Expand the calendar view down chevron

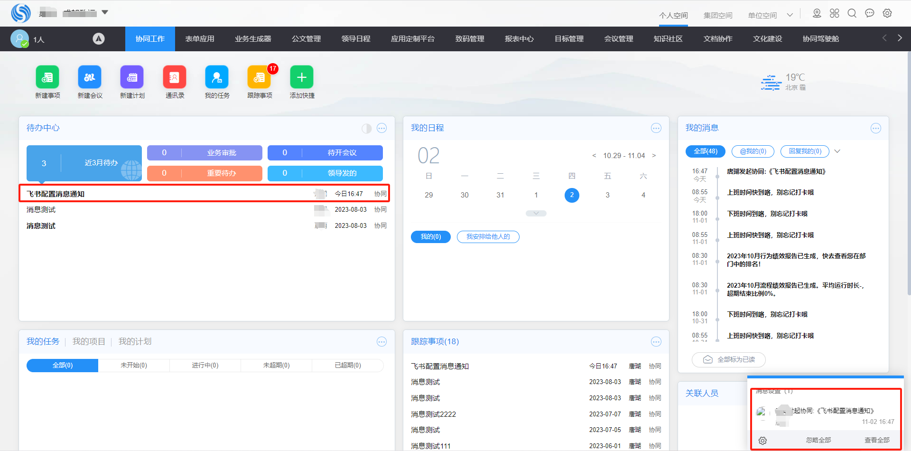click(536, 214)
